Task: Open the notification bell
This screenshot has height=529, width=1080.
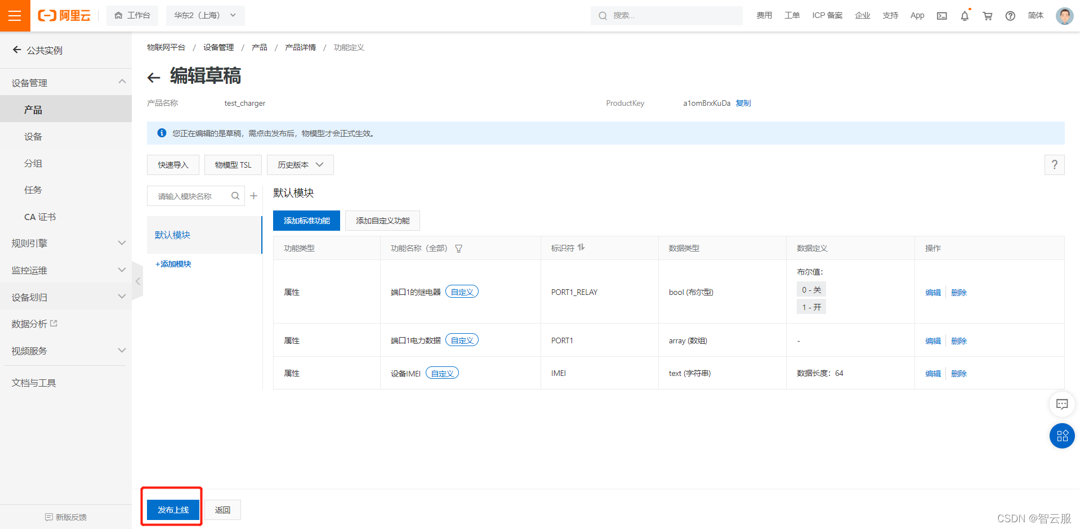Action: pyautogui.click(x=965, y=16)
